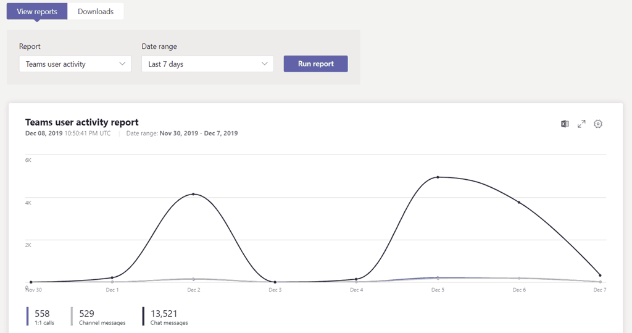This screenshot has width=632, height=333.
Task: Click the gray Dec 6 channel messages point
Action: coord(519,278)
